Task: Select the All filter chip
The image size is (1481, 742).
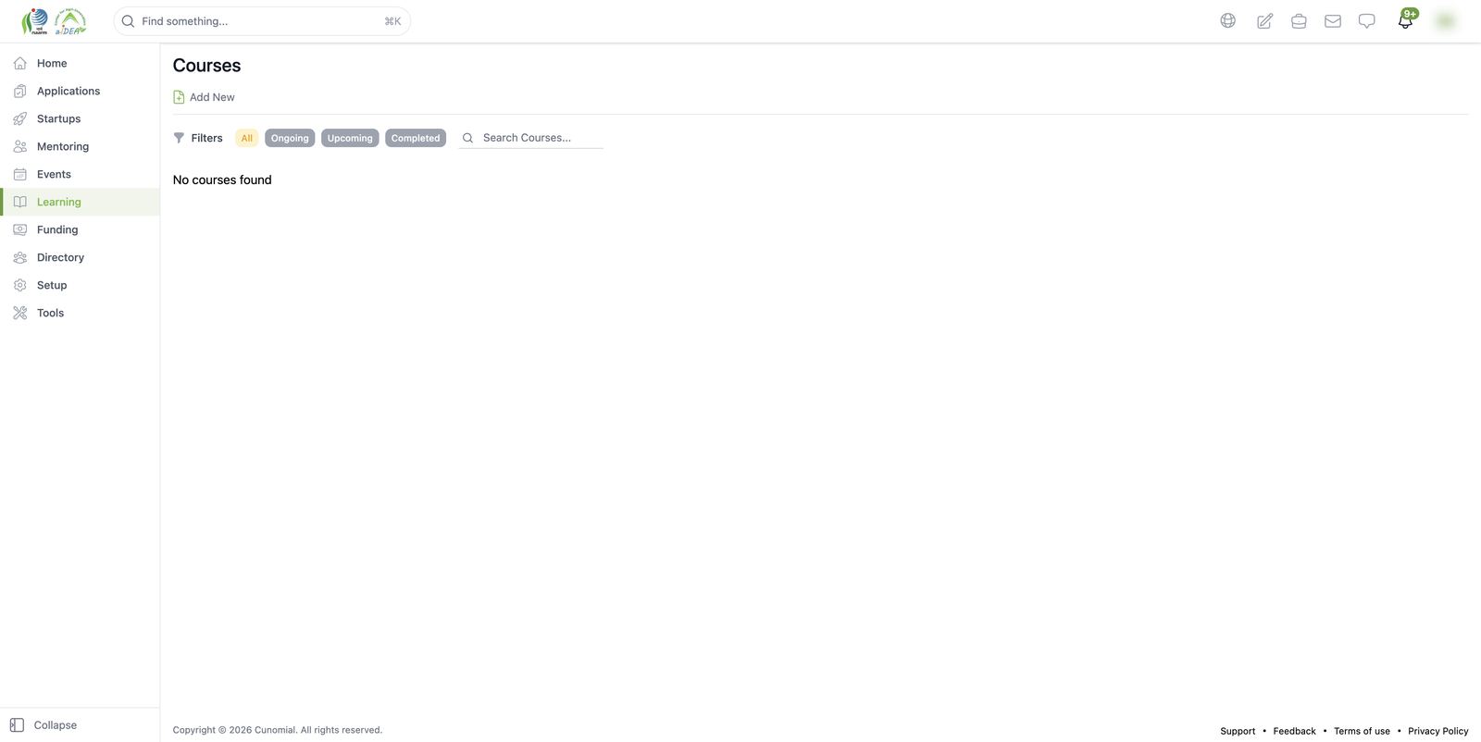Action: (x=246, y=138)
